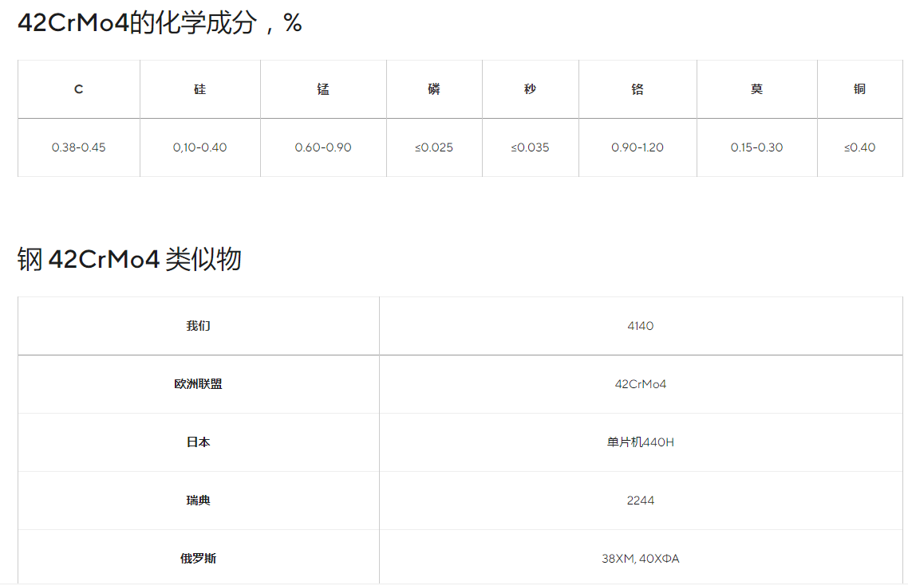The height and width of the screenshot is (585, 908).
Task: Click the cell showing 0.38-0.45
Action: [x=78, y=147]
